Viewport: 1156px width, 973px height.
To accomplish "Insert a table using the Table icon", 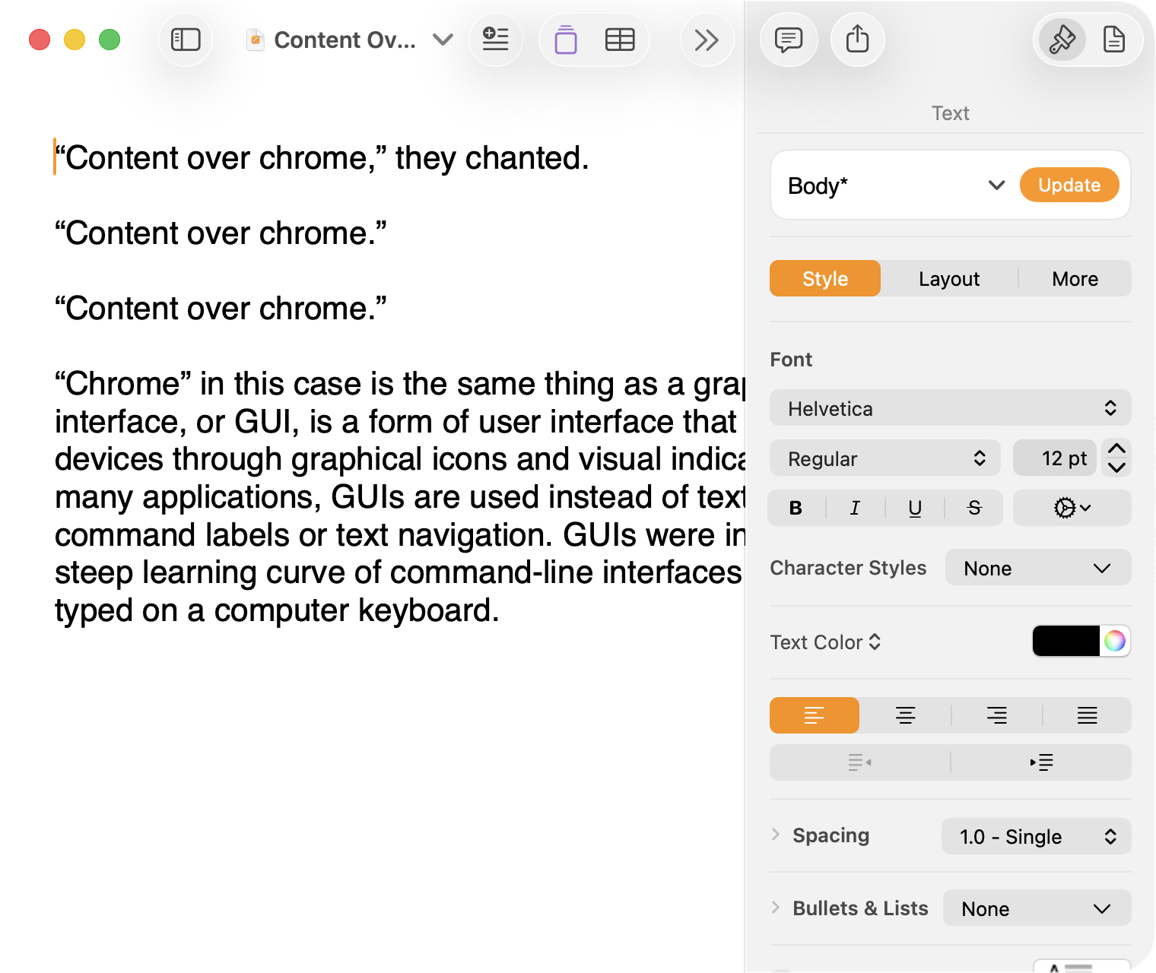I will click(x=620, y=40).
